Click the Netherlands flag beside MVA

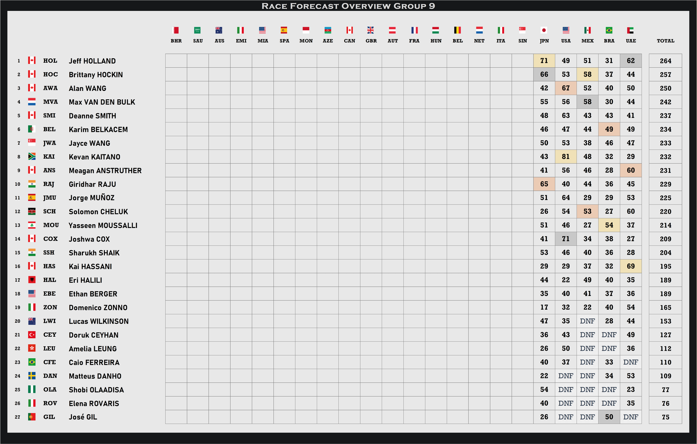pyautogui.click(x=32, y=102)
